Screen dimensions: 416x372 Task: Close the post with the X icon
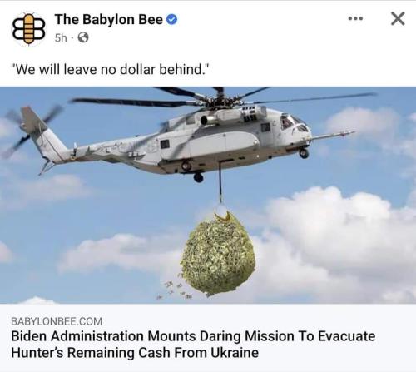398,18
